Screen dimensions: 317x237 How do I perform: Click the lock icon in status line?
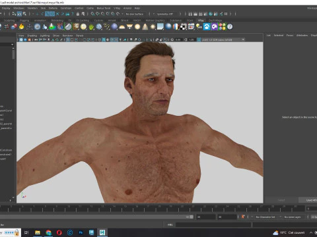click(x=78, y=14)
